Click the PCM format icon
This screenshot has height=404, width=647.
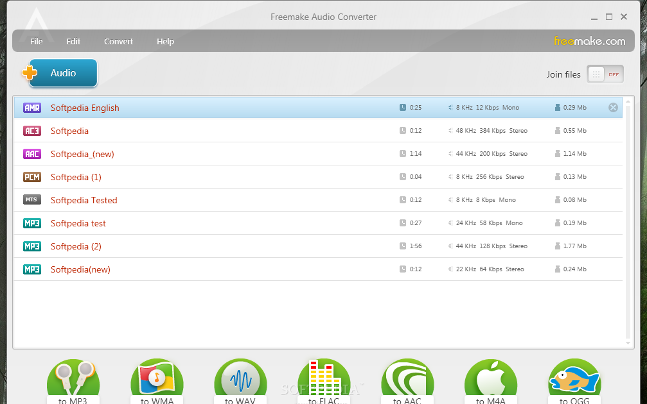pos(32,177)
